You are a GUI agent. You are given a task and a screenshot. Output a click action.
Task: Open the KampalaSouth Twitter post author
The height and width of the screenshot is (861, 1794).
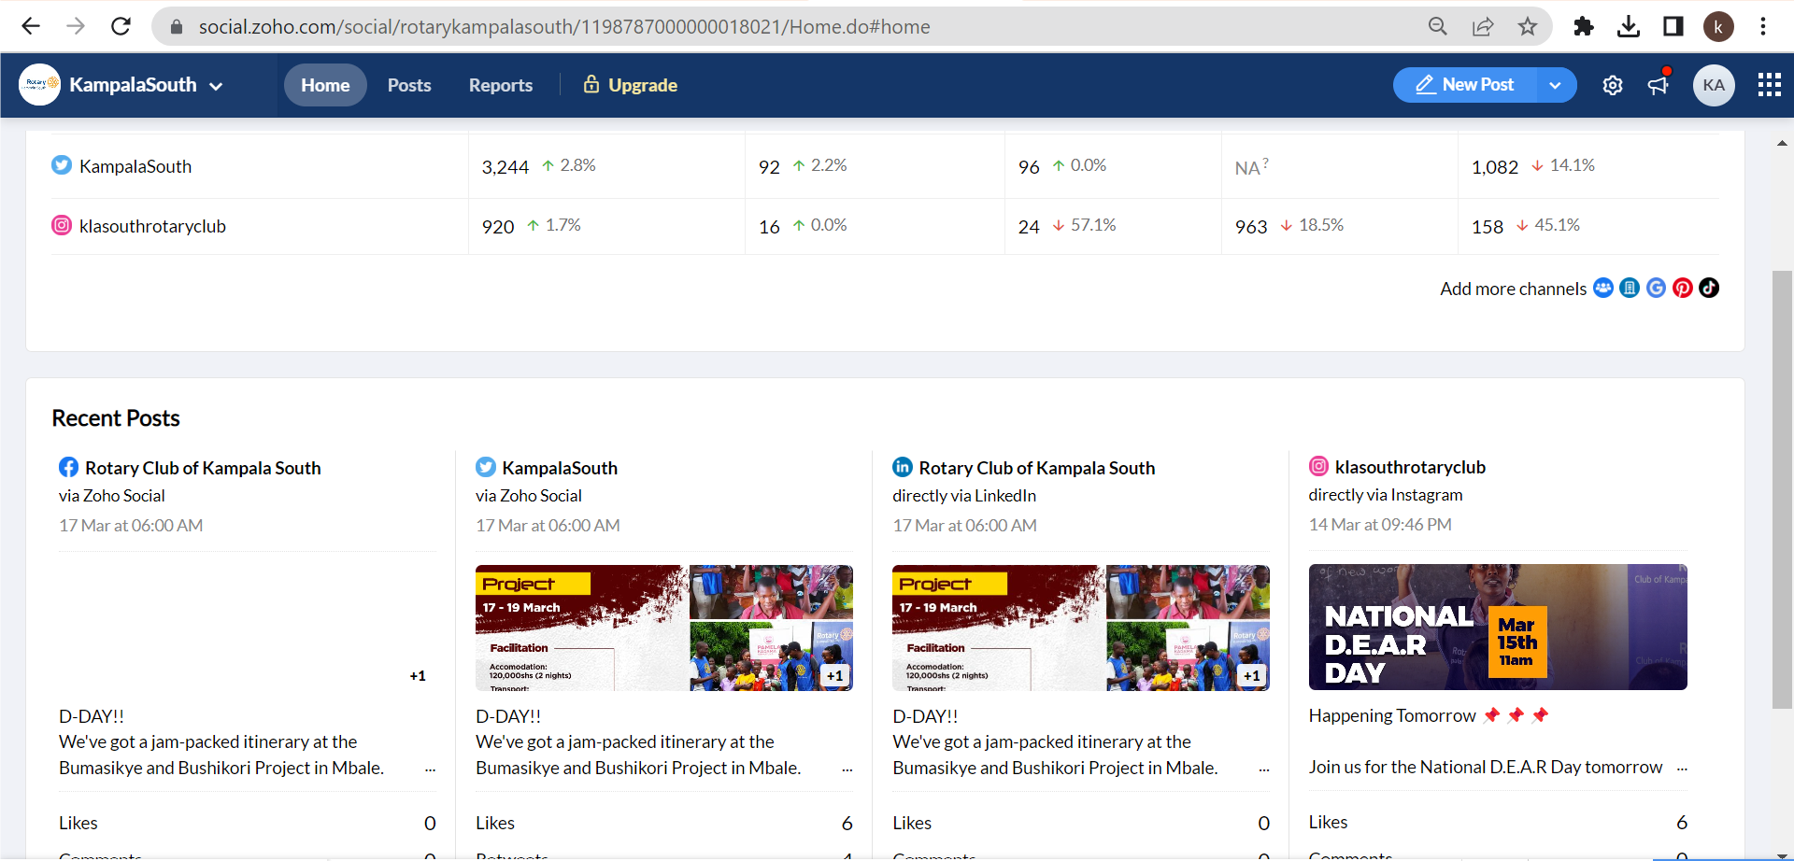[560, 468]
